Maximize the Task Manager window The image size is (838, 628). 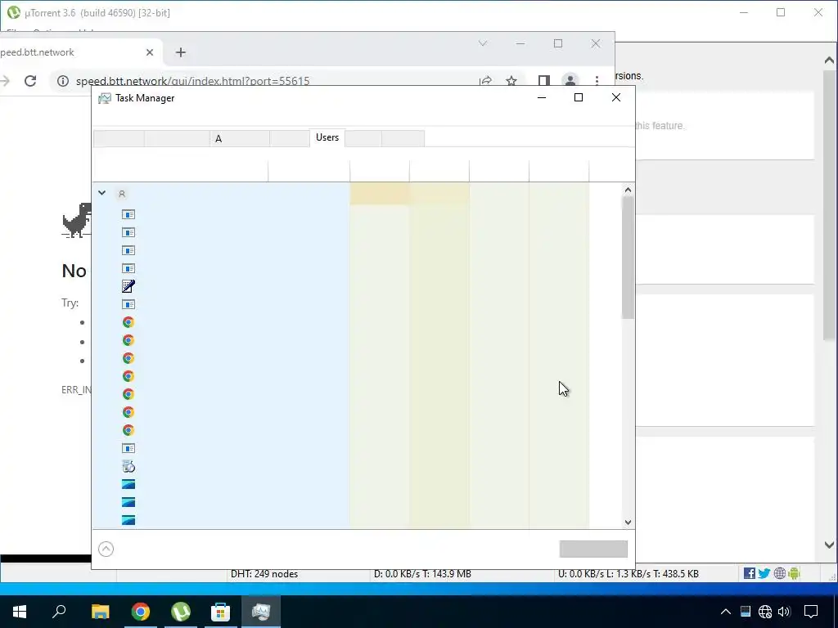click(579, 97)
